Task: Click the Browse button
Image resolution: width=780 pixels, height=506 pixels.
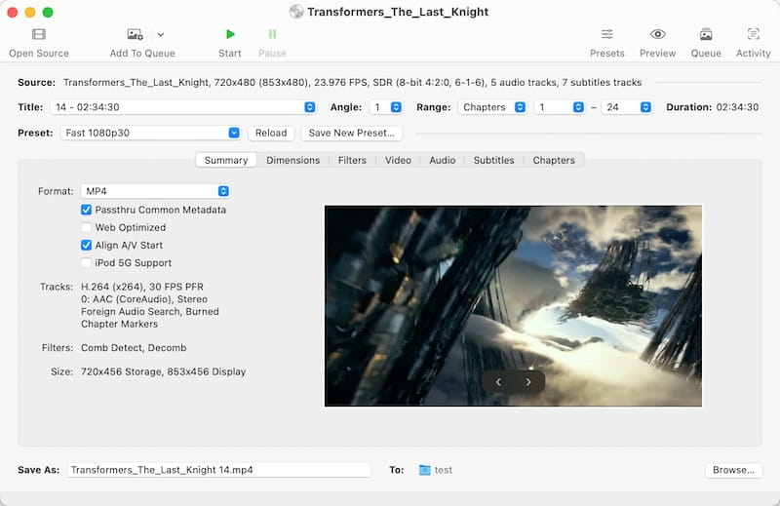Action: coord(733,470)
